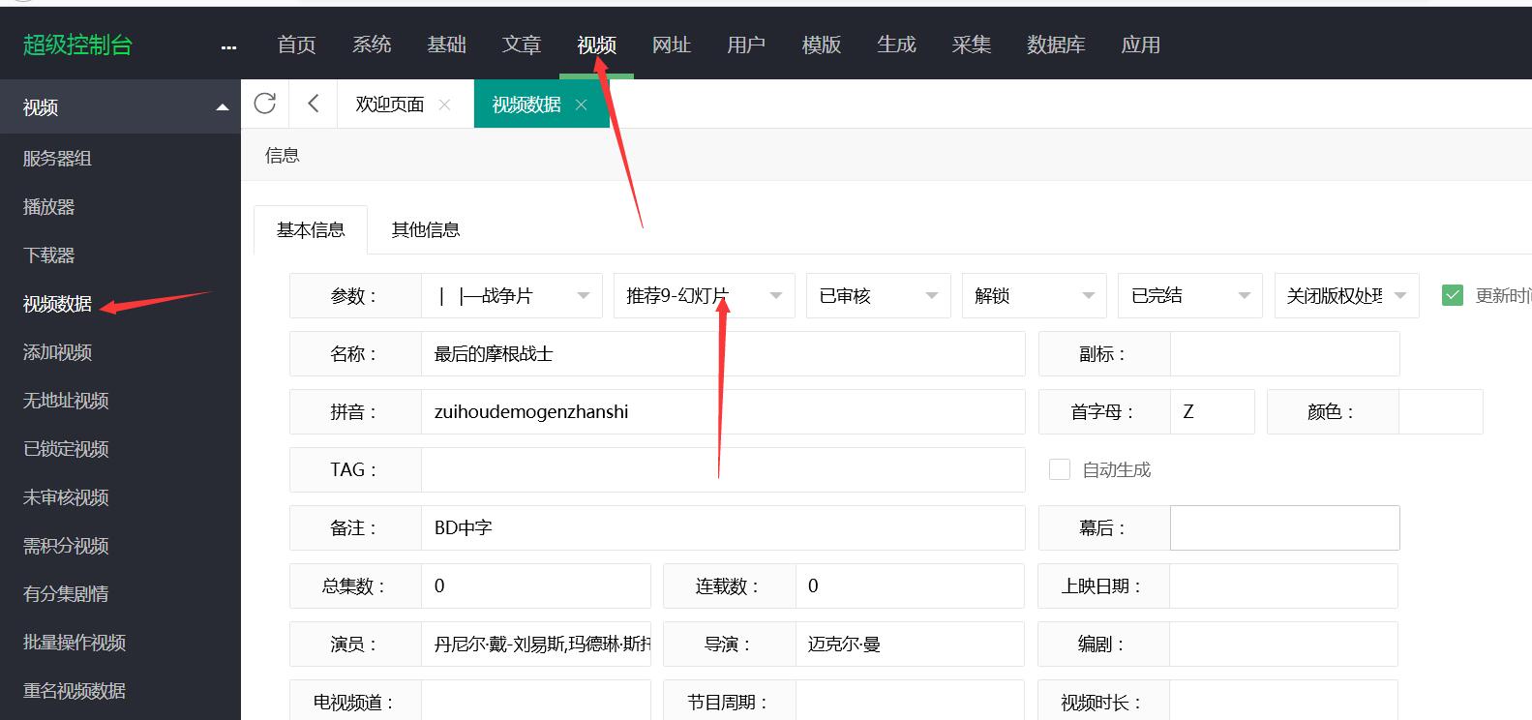
Task: Enable the 自动生成 checkbox
Action: pos(1060,469)
